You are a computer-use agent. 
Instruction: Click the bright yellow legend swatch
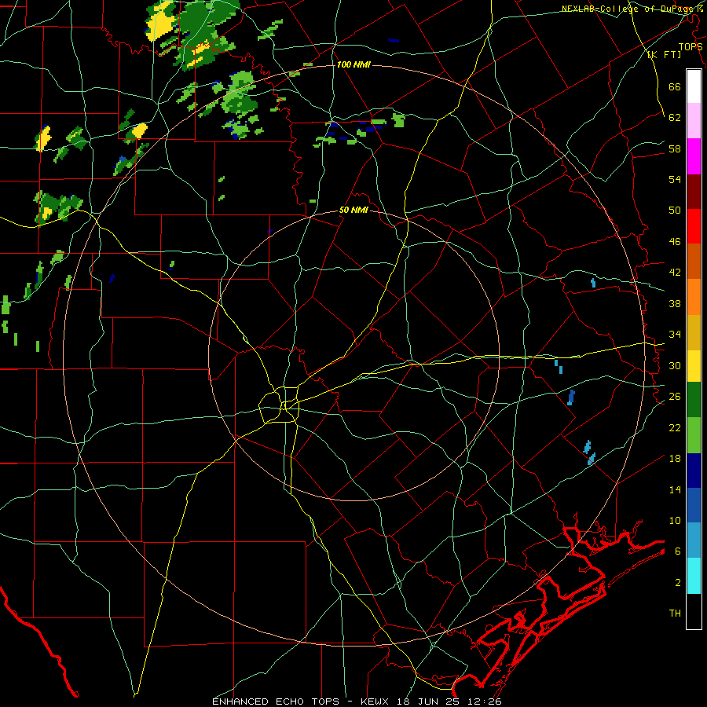click(694, 366)
